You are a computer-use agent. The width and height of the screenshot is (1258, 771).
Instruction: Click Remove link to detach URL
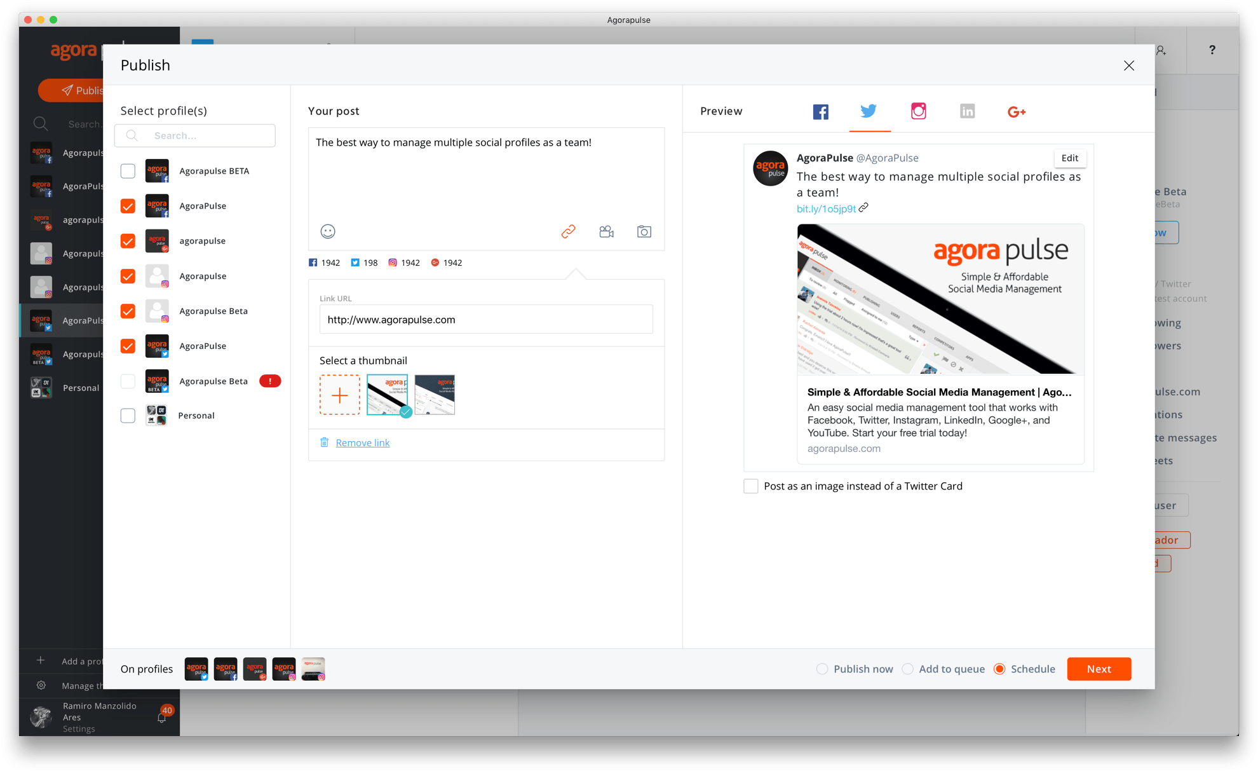pos(363,442)
